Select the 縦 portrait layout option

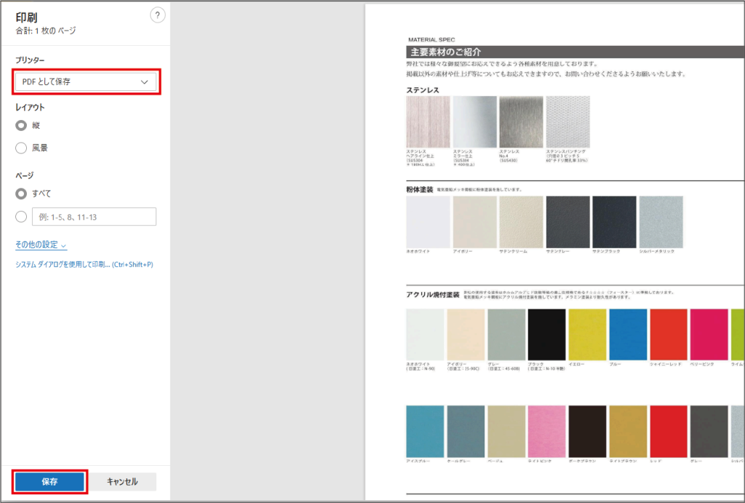(21, 125)
